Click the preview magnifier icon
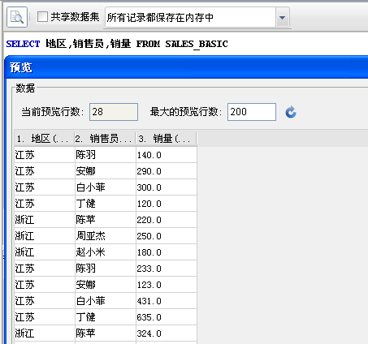 [x=17, y=17]
